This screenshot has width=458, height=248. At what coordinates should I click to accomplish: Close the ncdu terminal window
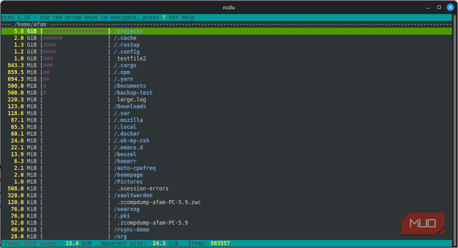450,7
